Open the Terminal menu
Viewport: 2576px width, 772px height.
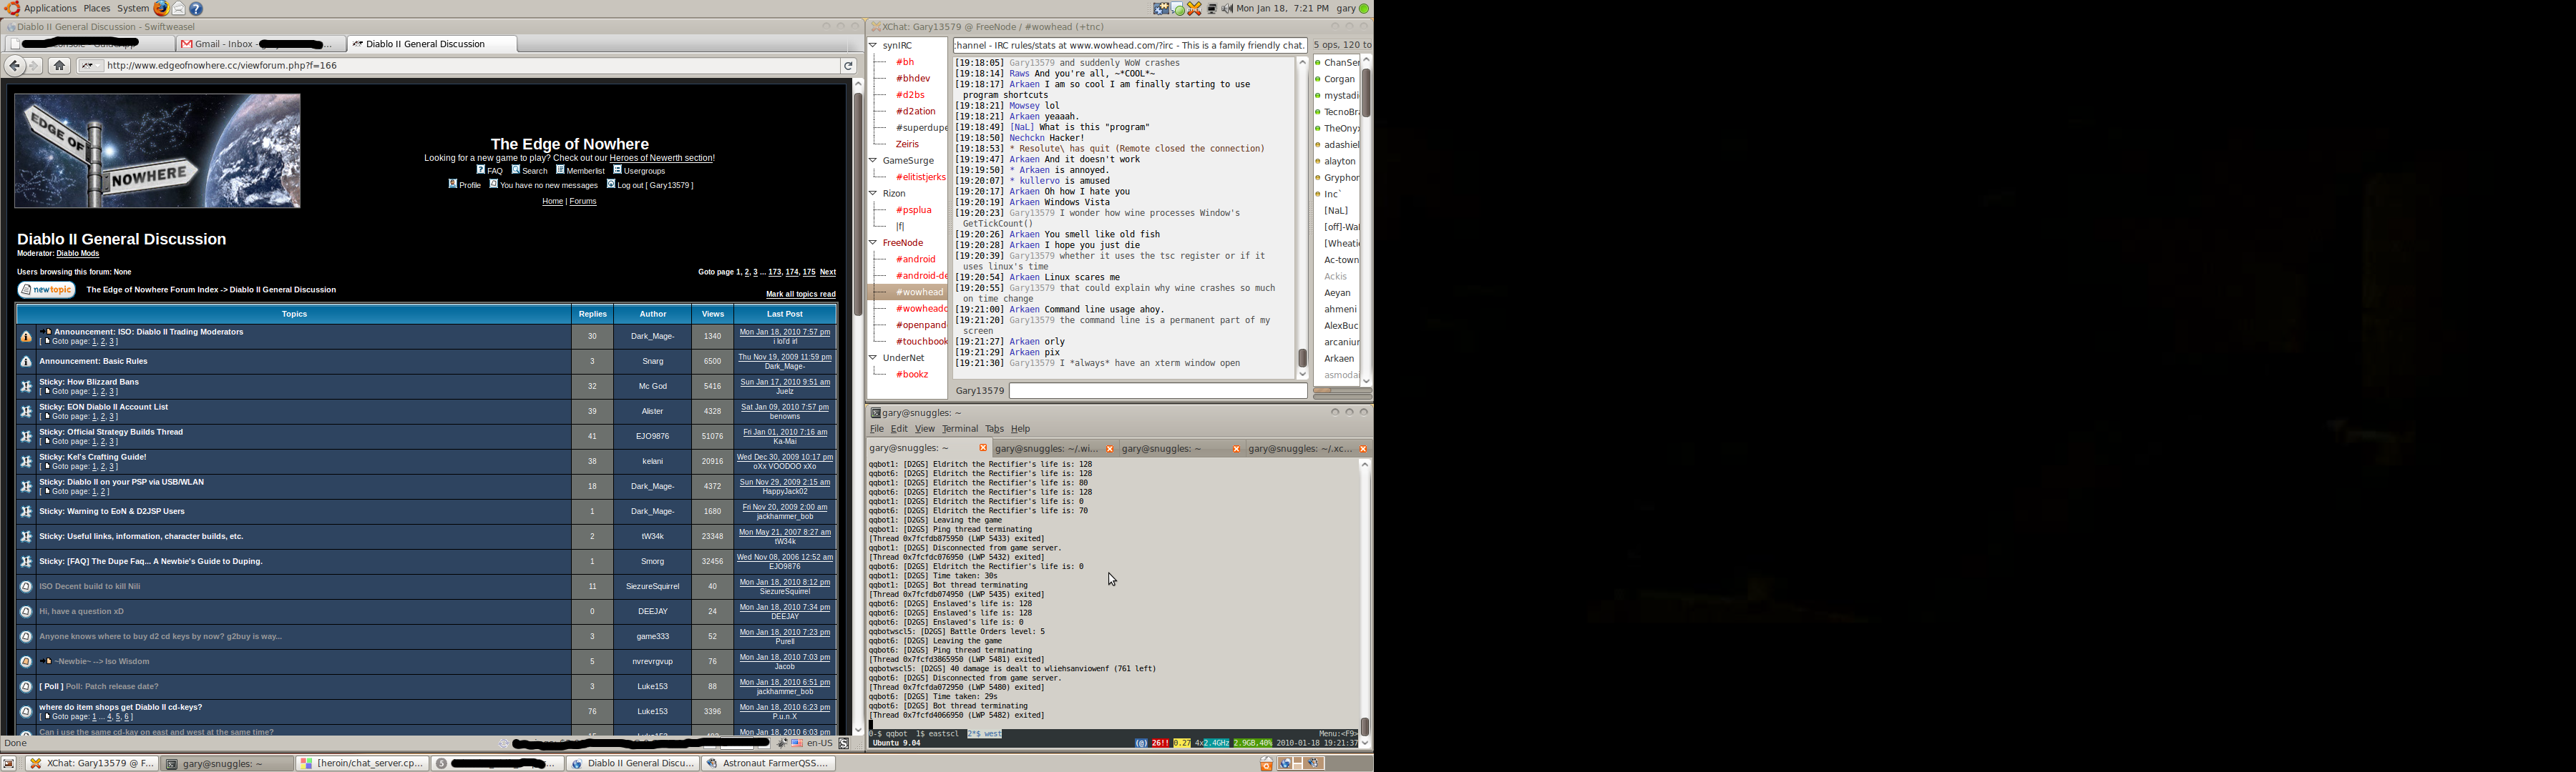(959, 428)
